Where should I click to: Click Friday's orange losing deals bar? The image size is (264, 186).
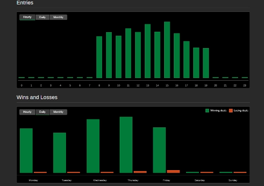173,171
